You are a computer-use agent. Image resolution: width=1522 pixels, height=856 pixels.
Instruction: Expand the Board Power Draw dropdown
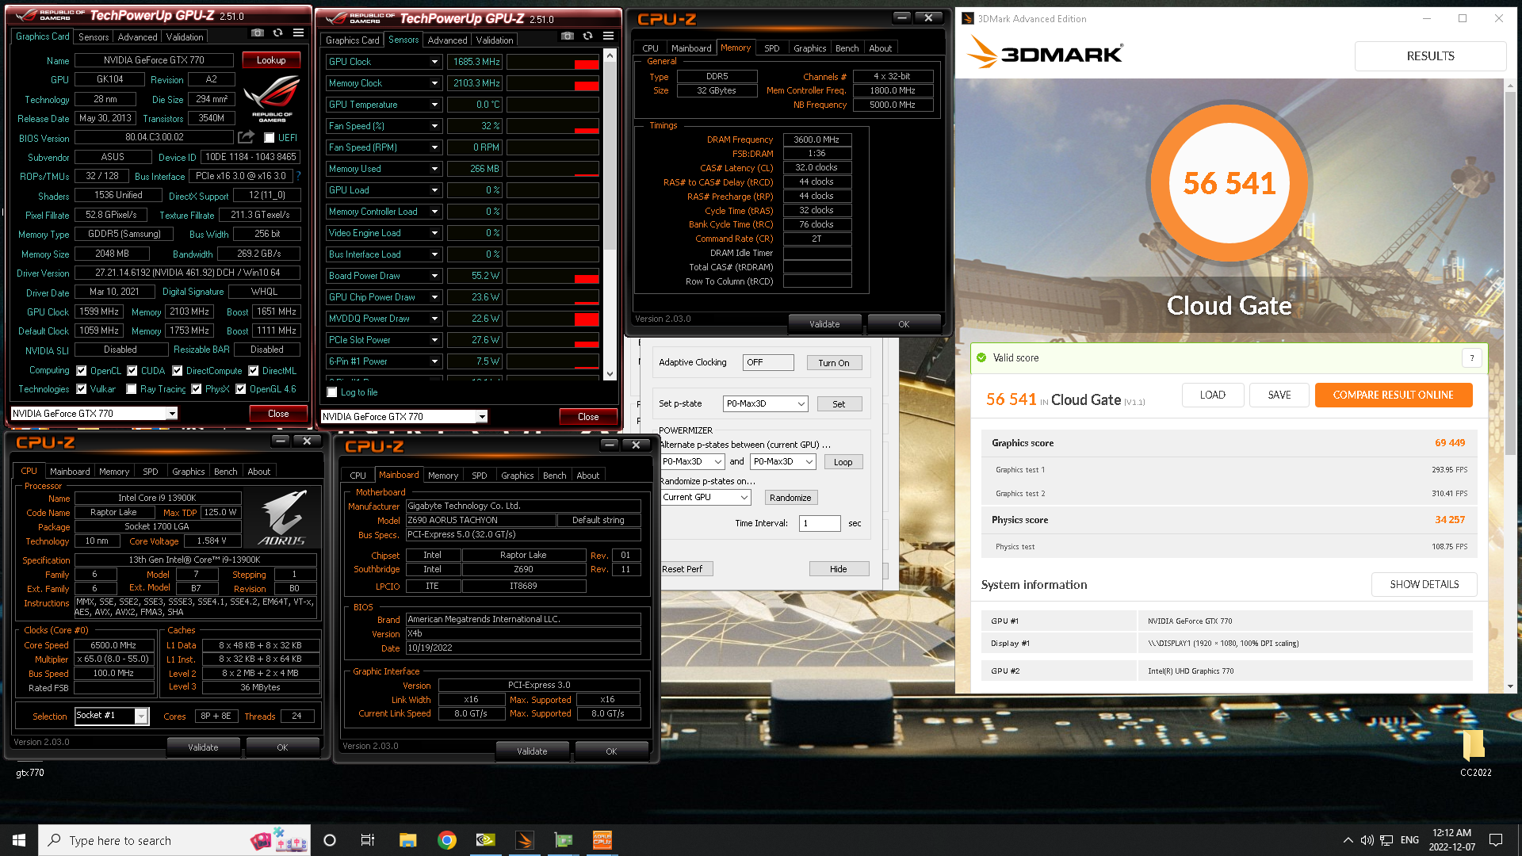coord(434,276)
